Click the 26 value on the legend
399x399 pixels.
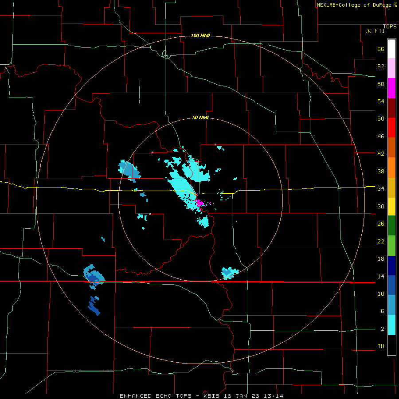click(381, 224)
